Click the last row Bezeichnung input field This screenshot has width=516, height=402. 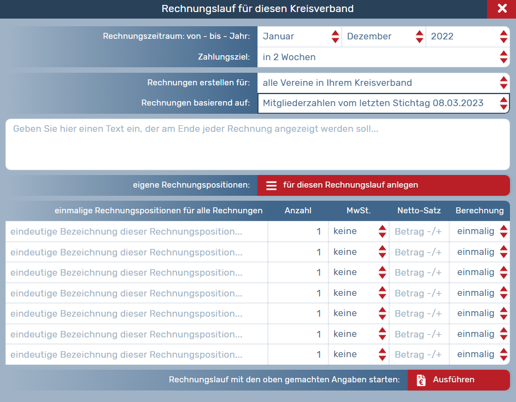[x=137, y=354]
